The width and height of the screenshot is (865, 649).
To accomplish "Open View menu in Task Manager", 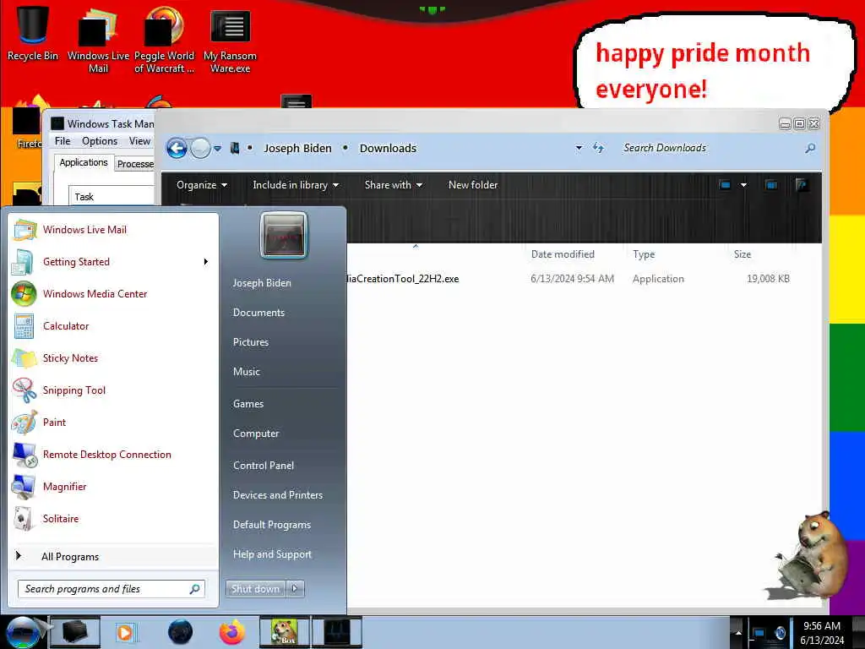I will coord(139,141).
